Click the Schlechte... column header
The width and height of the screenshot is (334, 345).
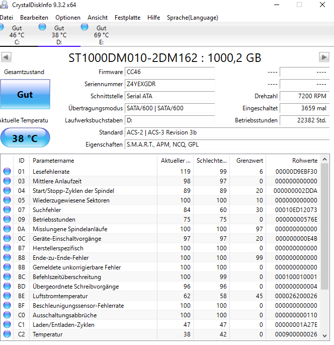pos(212,161)
